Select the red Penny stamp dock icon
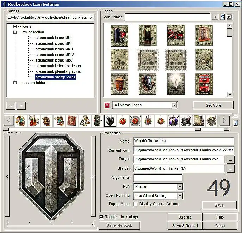 pos(72,121)
